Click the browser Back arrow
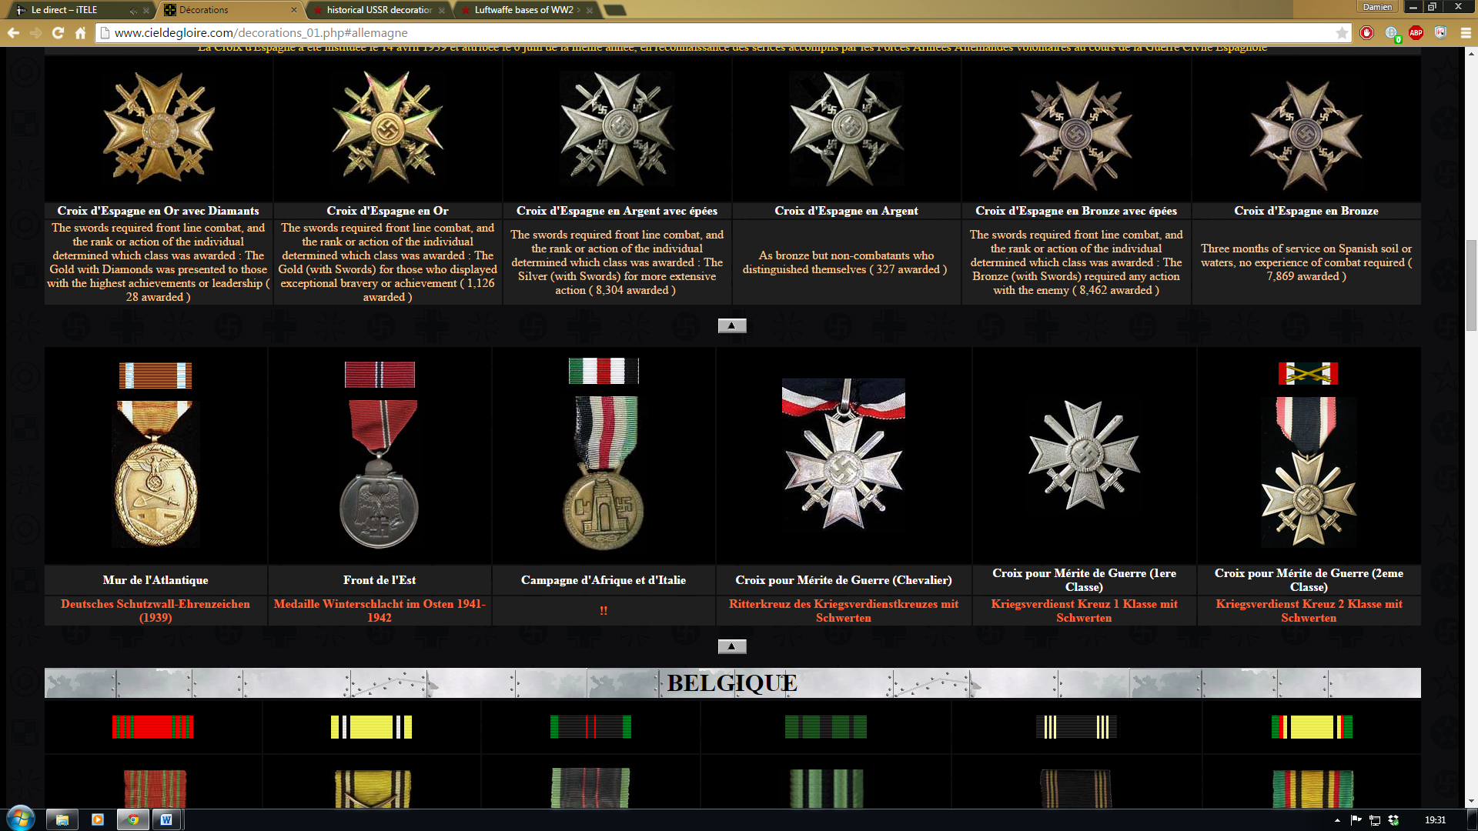Image resolution: width=1478 pixels, height=831 pixels. 13,32
